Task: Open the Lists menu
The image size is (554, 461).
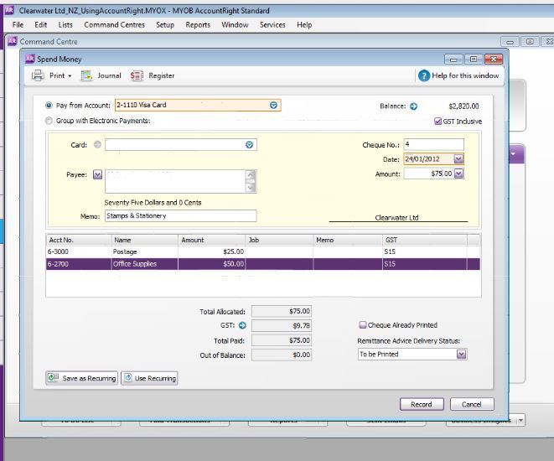Action: [x=65, y=25]
